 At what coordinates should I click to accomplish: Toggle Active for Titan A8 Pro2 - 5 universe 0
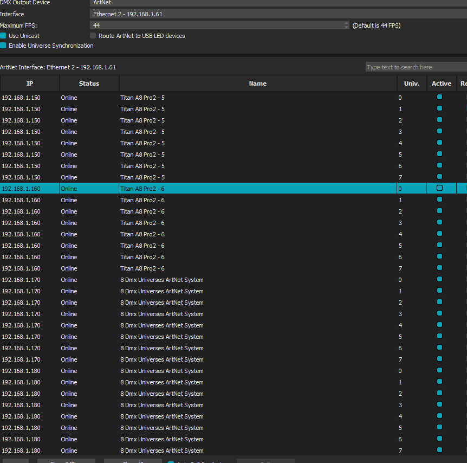click(439, 97)
